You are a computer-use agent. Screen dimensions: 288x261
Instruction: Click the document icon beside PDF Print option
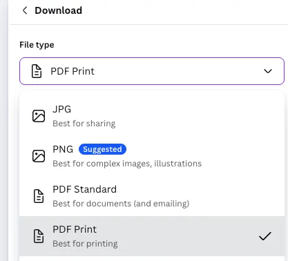(x=39, y=236)
